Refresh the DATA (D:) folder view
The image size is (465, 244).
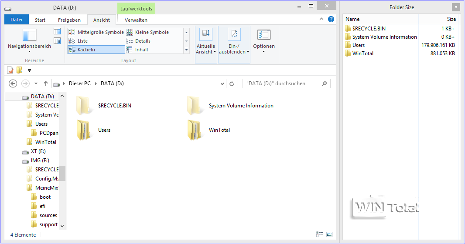[x=232, y=84]
